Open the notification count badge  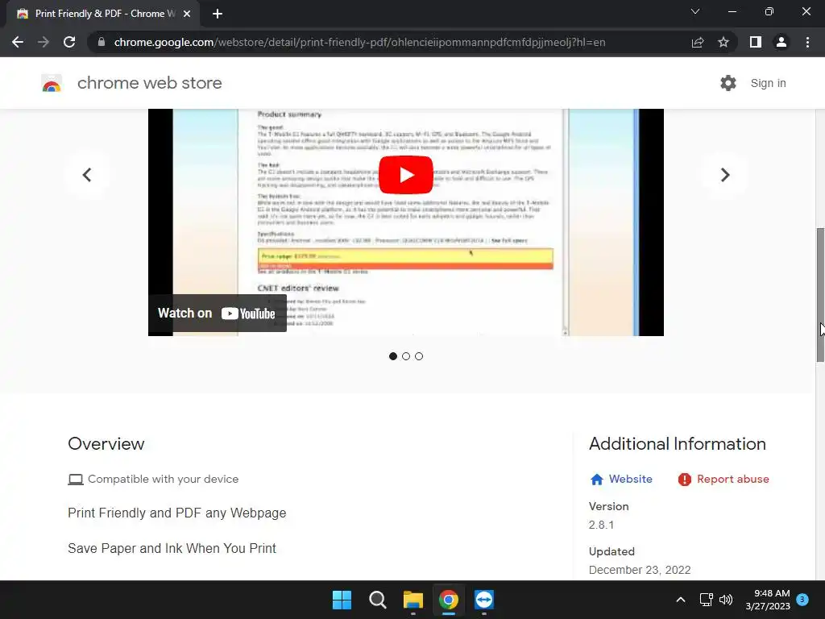pos(802,599)
